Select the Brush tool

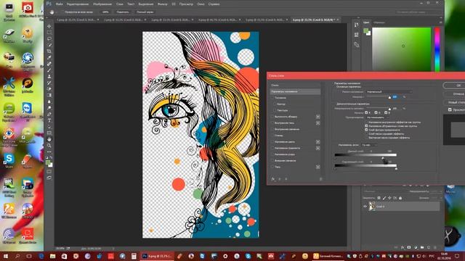click(x=49, y=70)
